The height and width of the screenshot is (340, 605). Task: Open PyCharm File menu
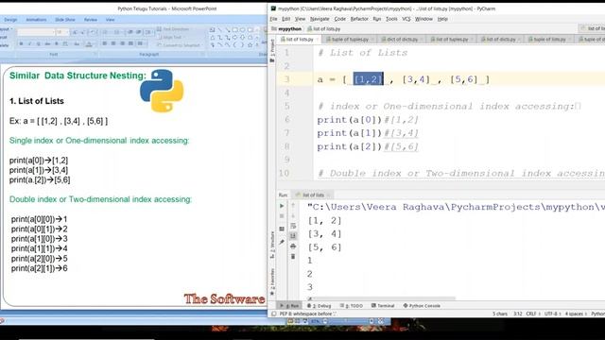(273, 19)
